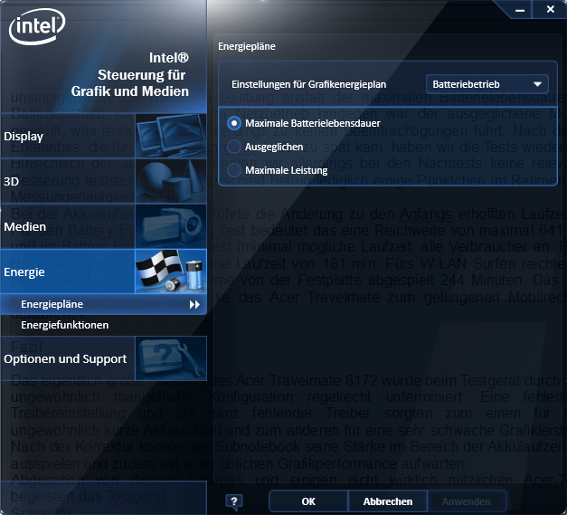Select the Energie menu item
Image resolution: width=567 pixels, height=515 pixels.
[x=103, y=271]
